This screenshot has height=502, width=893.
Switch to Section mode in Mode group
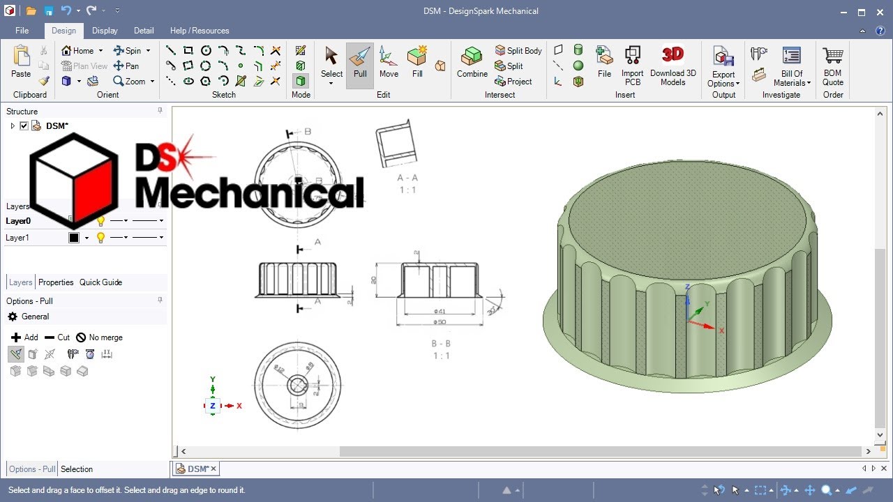(301, 66)
